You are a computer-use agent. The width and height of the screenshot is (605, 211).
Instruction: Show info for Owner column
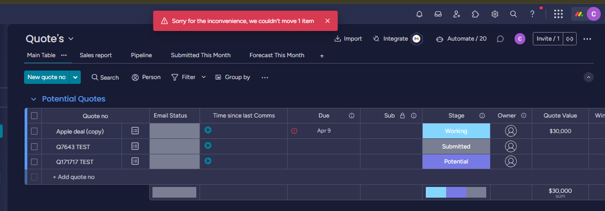tap(524, 115)
